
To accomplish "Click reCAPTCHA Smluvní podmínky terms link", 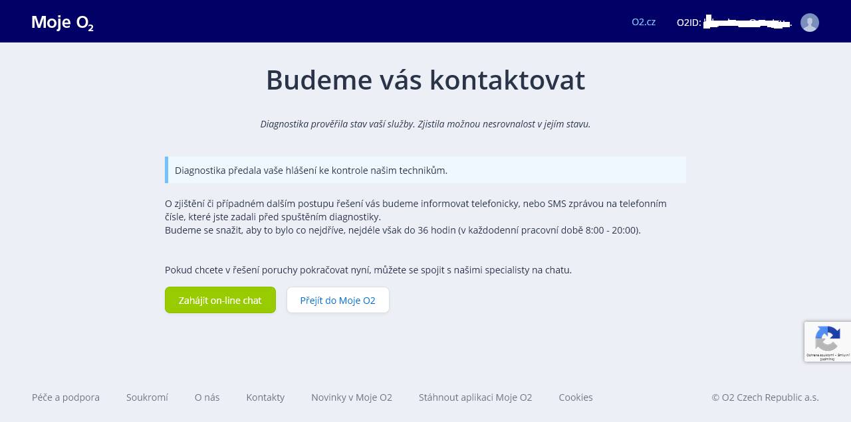I will click(842, 355).
